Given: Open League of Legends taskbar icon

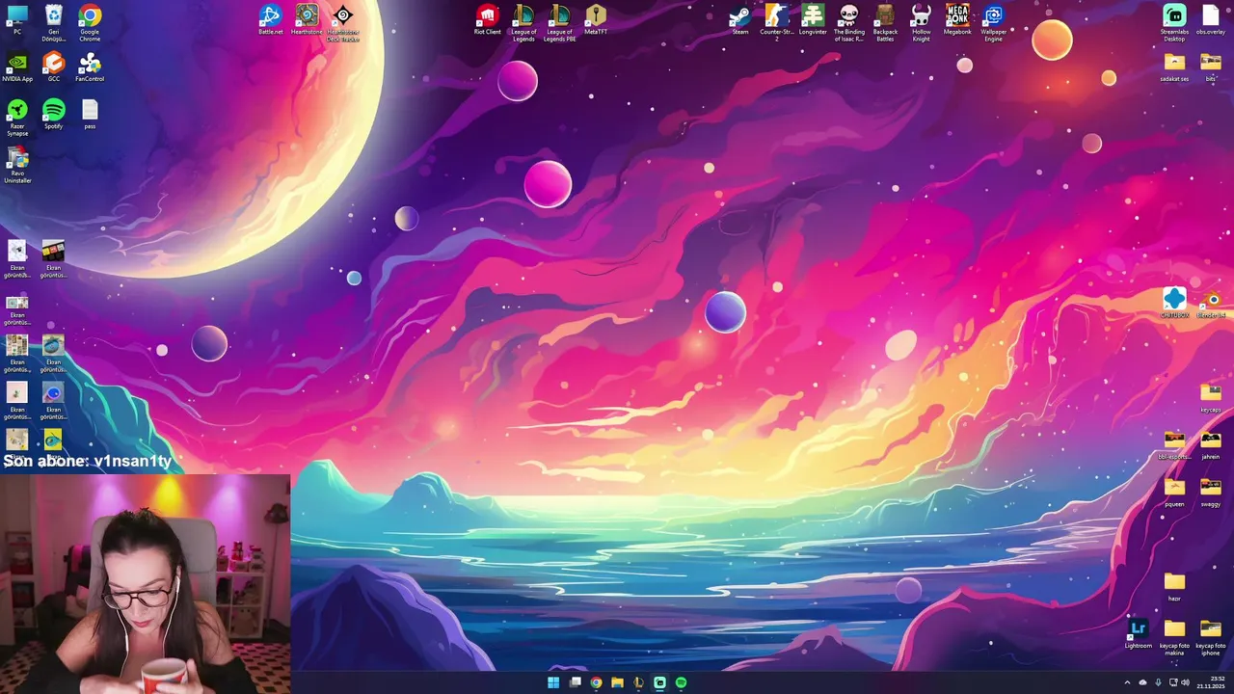Looking at the screenshot, I should (x=638, y=682).
